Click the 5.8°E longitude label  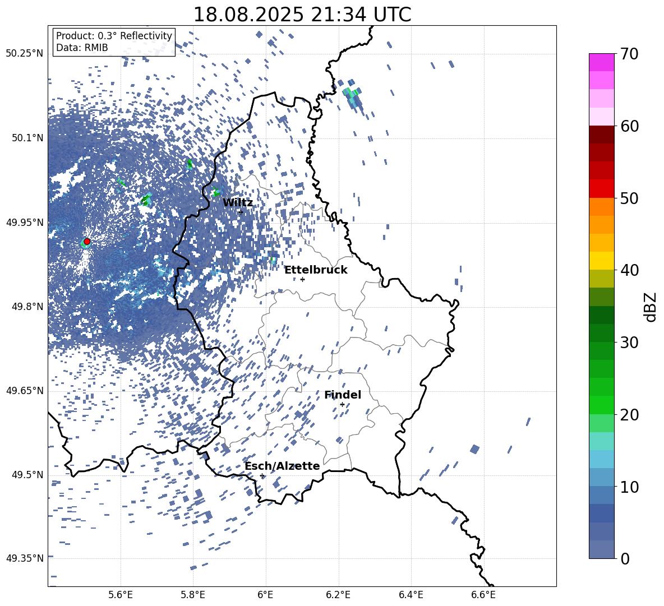coord(193,595)
